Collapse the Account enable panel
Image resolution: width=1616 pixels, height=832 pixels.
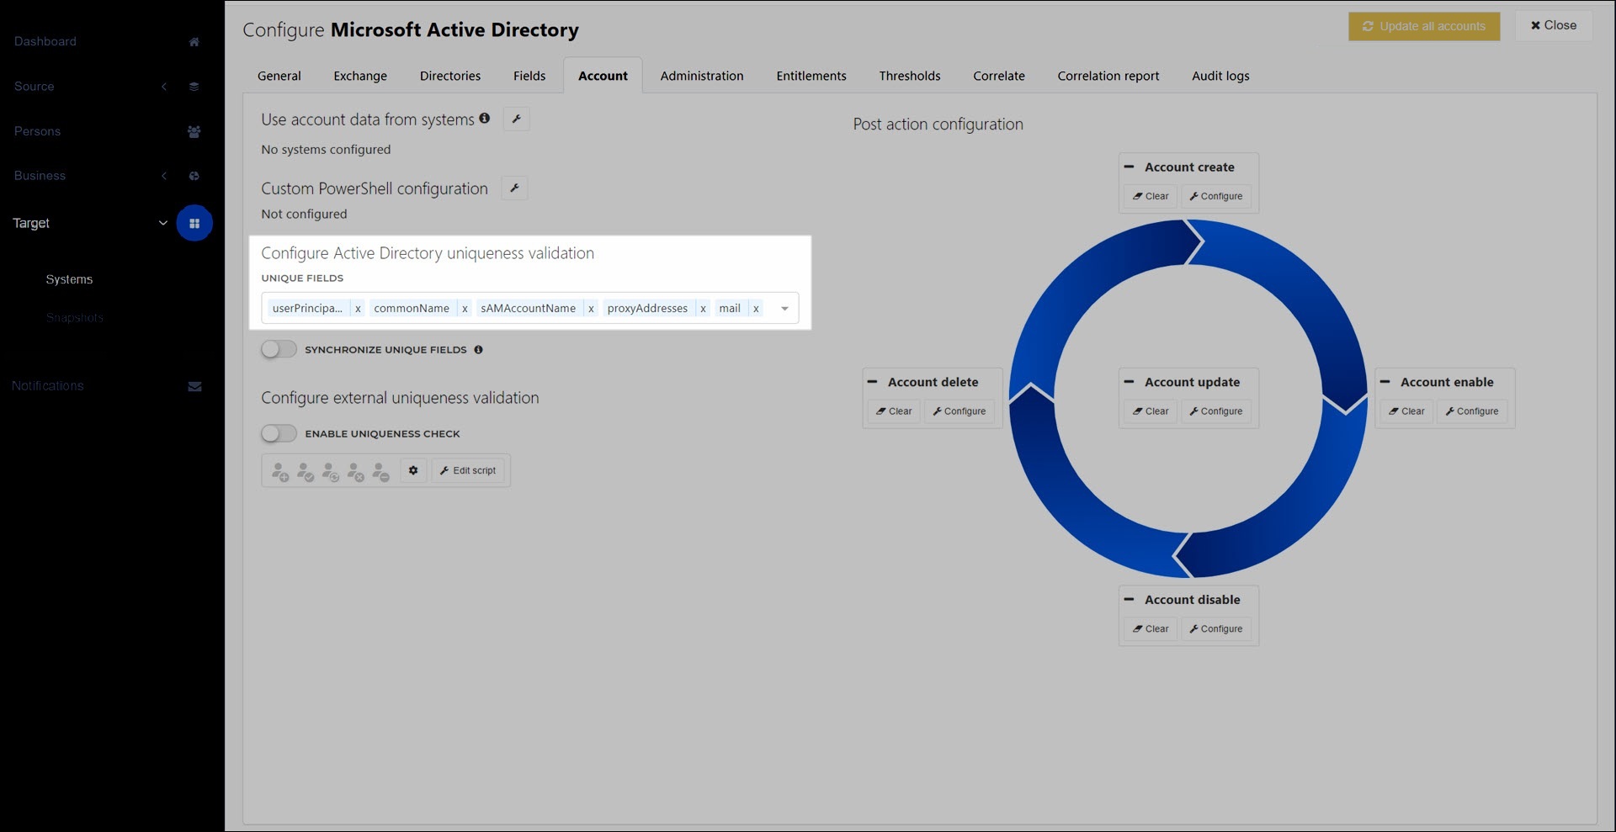pyautogui.click(x=1385, y=381)
